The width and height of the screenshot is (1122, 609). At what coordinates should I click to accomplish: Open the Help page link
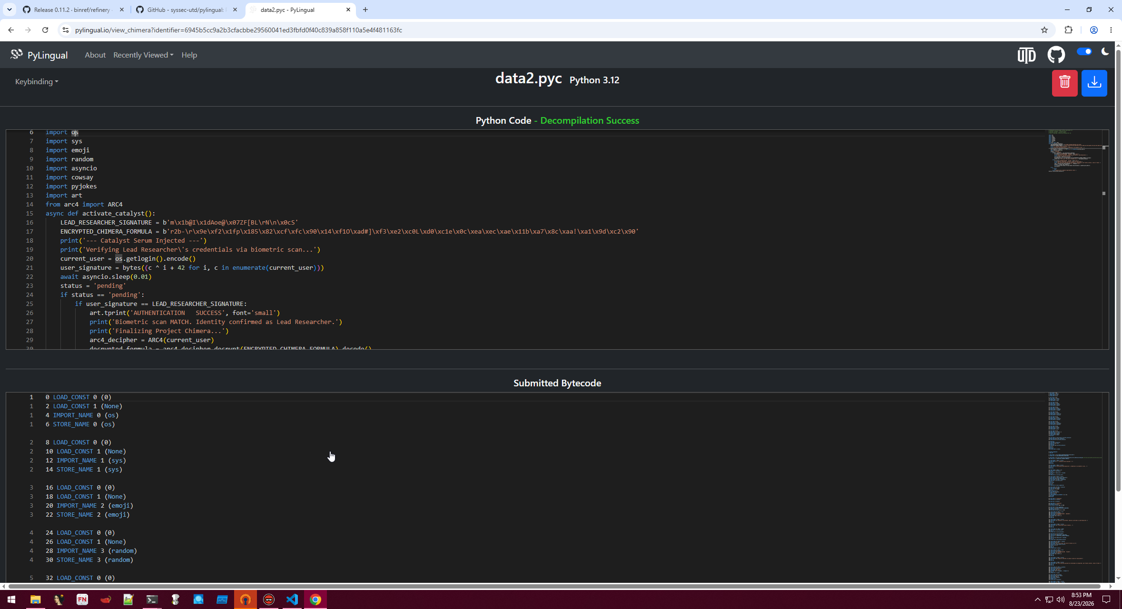(x=189, y=55)
